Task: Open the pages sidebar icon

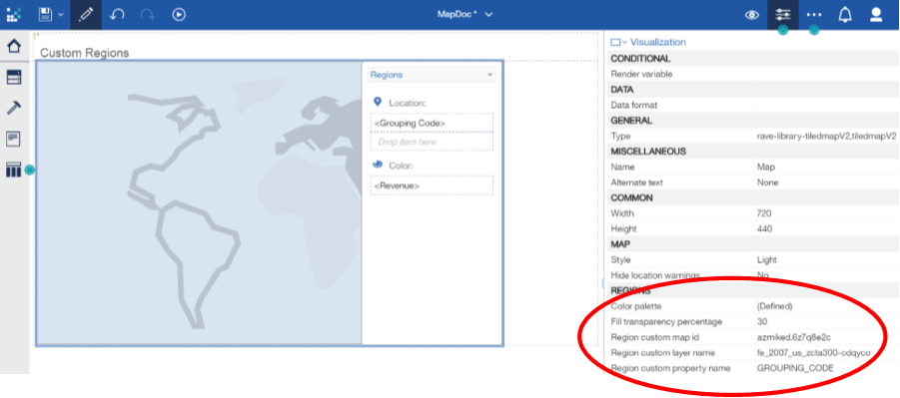Action: pos(14,139)
